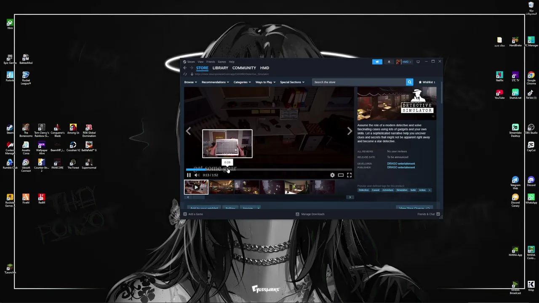539x303 pixels.
Task: Go to the next screenshot arrow
Action: (350, 131)
